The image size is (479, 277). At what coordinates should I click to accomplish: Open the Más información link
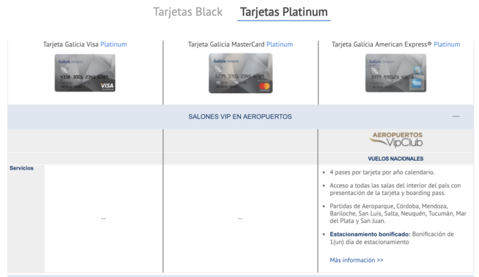[x=357, y=260]
